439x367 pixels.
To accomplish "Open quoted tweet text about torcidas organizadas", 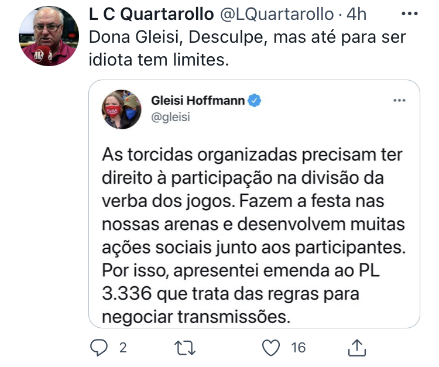I will point(252,155).
